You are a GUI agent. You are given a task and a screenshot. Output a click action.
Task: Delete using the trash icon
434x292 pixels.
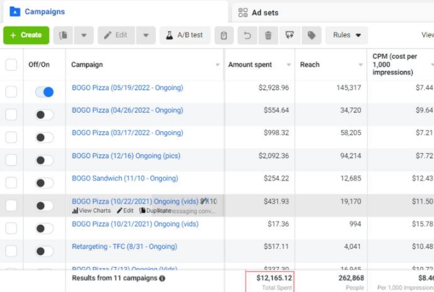tap(268, 35)
